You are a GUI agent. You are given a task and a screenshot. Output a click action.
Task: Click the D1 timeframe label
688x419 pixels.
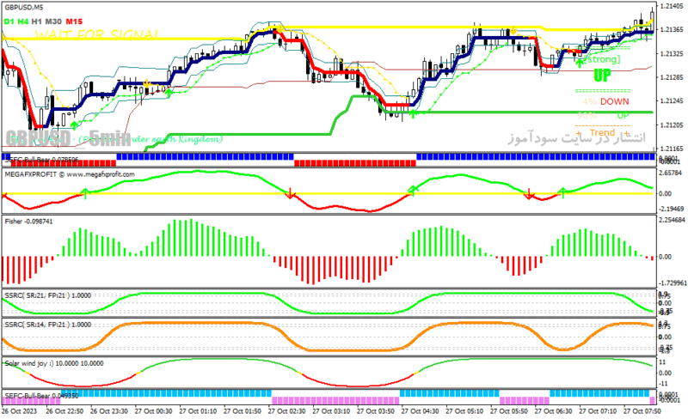(9, 21)
